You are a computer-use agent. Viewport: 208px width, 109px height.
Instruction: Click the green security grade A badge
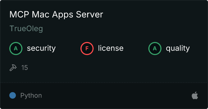[x=16, y=49]
